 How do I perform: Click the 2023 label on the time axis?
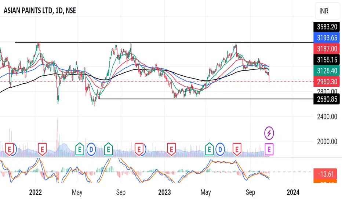point(164,192)
